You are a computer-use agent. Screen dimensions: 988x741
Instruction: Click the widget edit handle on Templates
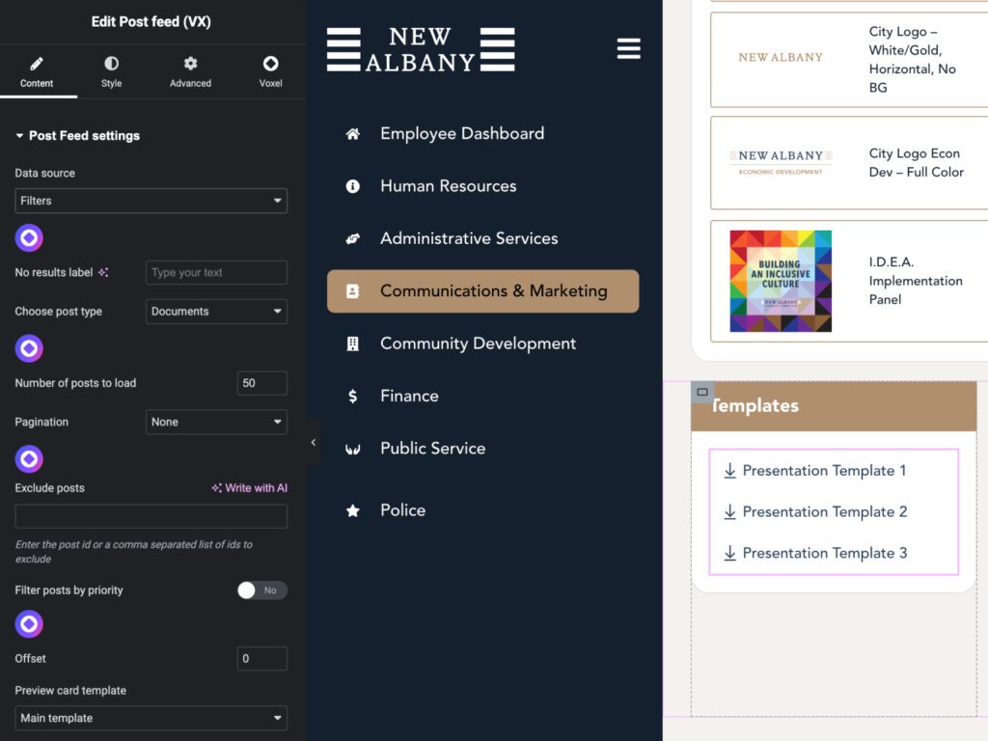point(702,392)
